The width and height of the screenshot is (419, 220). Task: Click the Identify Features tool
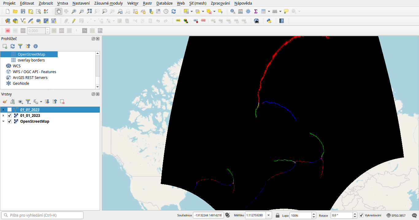pos(233,11)
